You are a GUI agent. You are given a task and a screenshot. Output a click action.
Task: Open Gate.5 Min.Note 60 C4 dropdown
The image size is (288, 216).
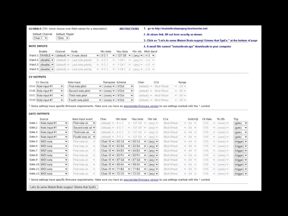coord(123,141)
